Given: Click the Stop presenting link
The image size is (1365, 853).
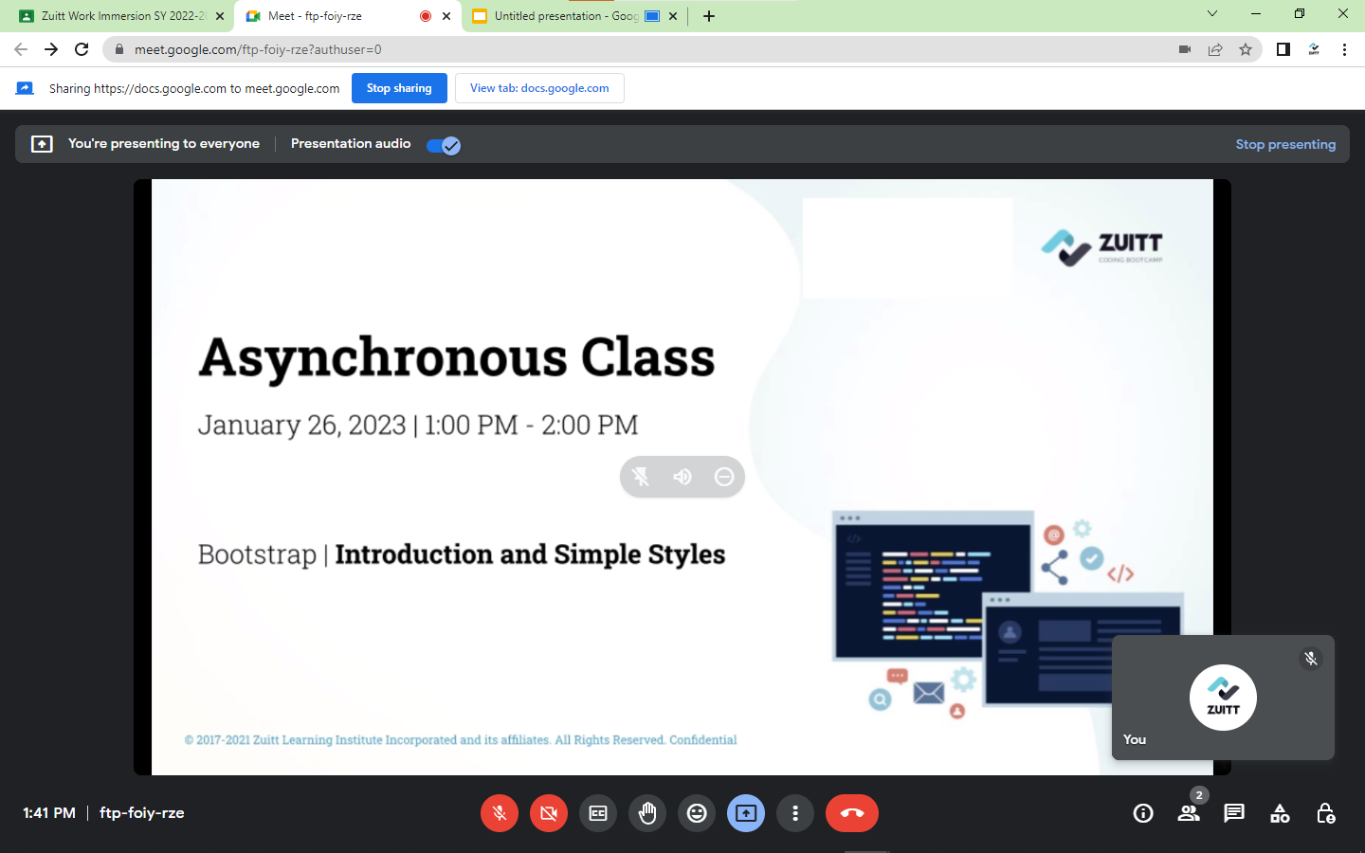Looking at the screenshot, I should tap(1285, 144).
